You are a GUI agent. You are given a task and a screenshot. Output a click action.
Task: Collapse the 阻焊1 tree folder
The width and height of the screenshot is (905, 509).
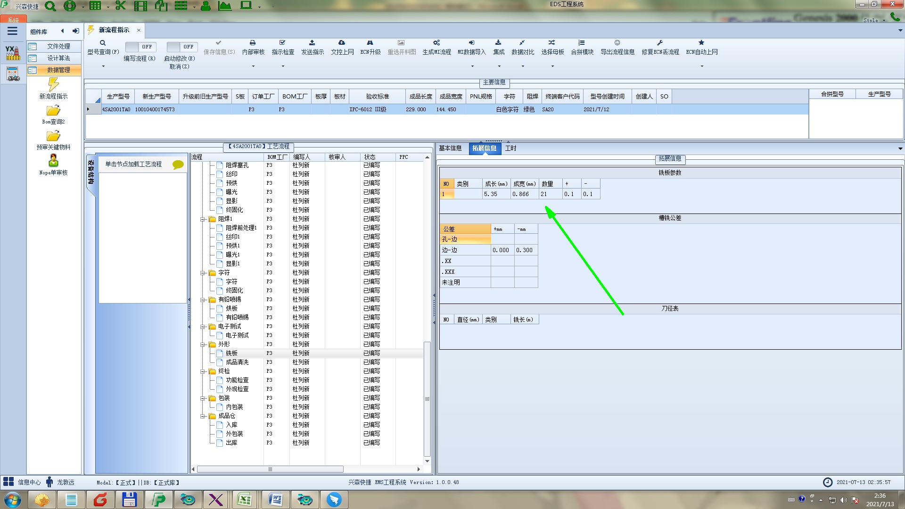(203, 219)
